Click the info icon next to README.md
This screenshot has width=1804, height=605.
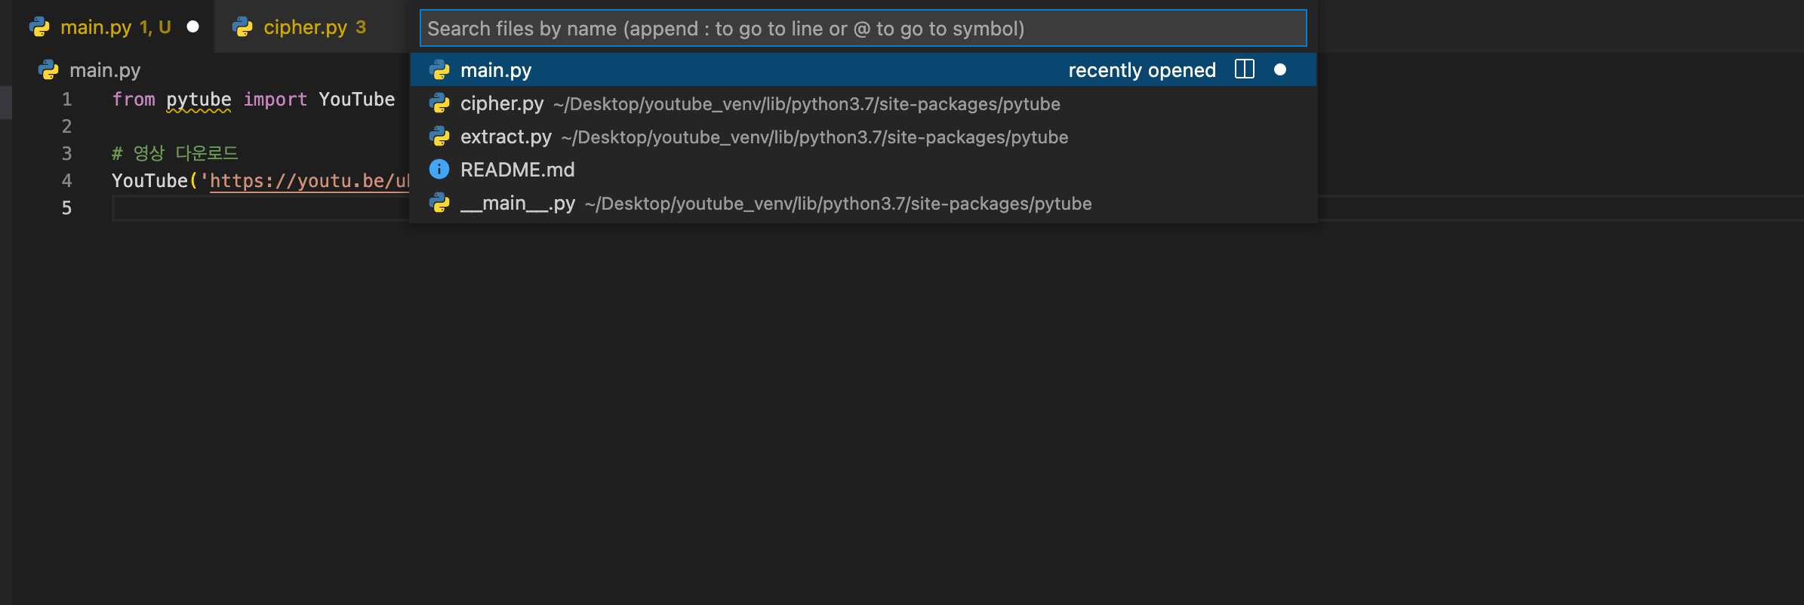tap(439, 169)
